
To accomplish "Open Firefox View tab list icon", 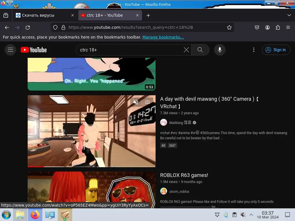I will coord(6,16).
